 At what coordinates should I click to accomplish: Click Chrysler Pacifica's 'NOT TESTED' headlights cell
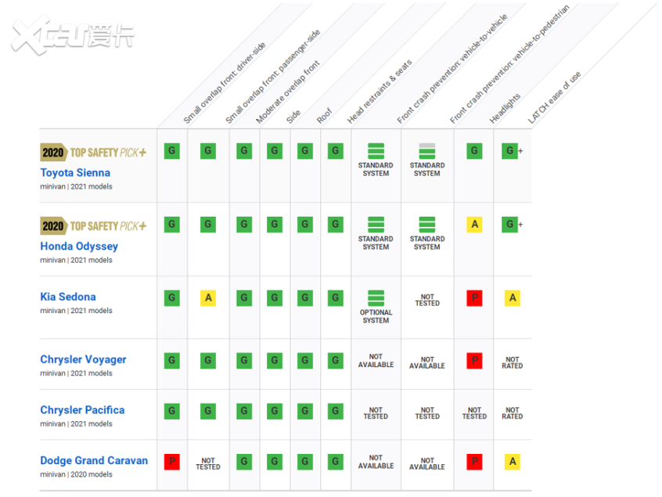pos(474,413)
